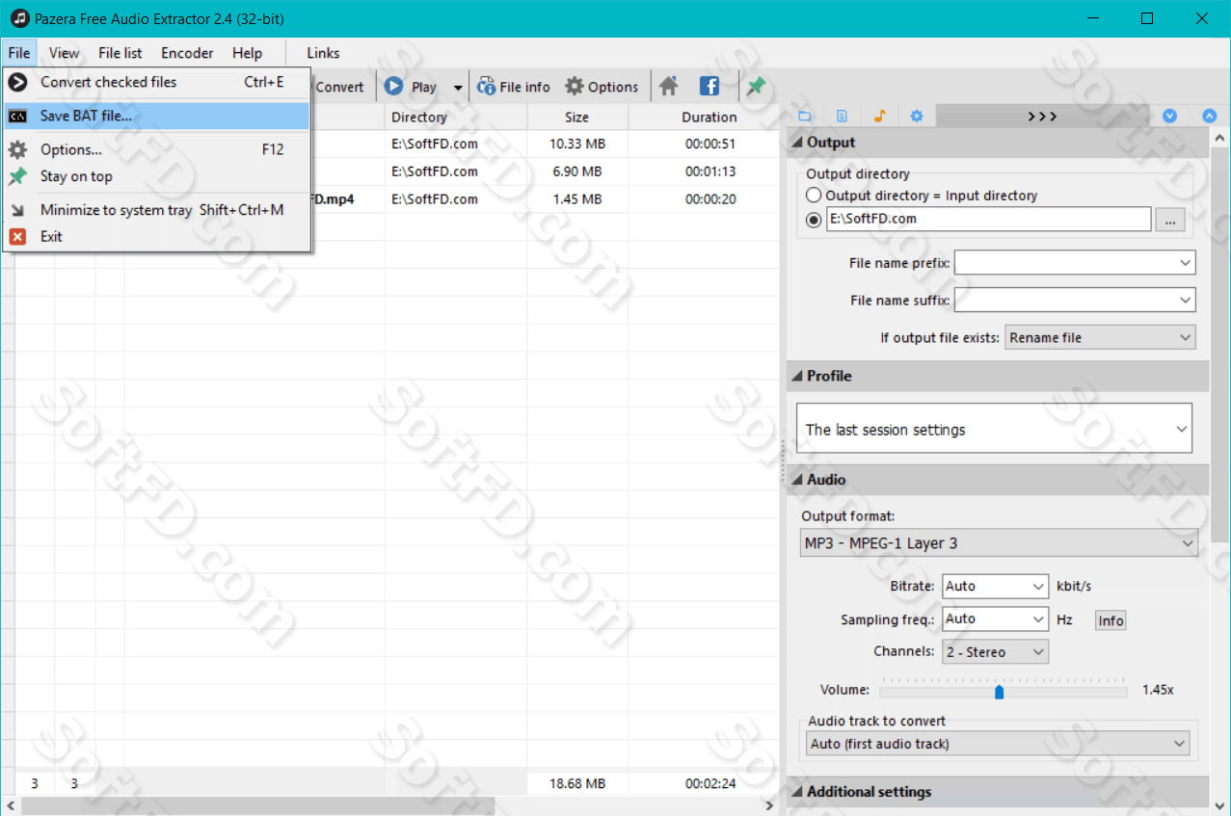Open the Facebook icon in the toolbar

click(x=709, y=87)
